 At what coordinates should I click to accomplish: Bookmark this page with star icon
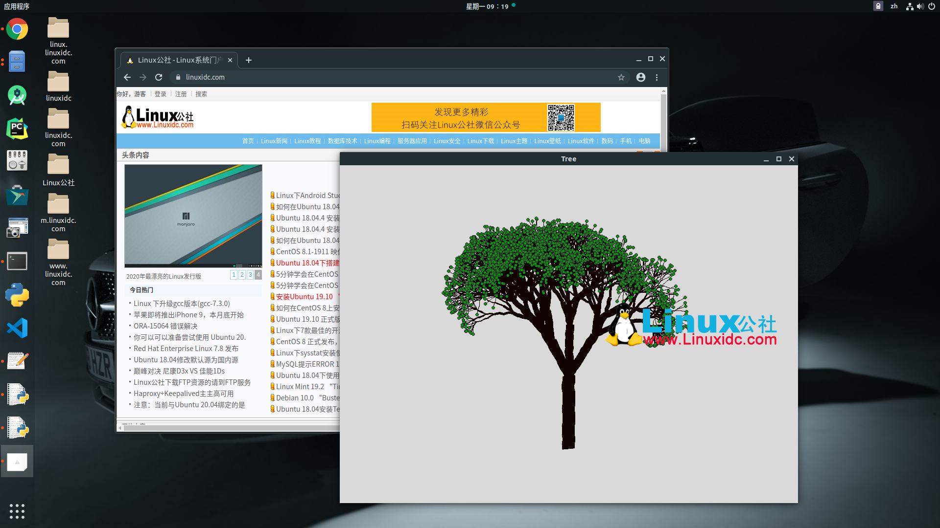click(621, 77)
